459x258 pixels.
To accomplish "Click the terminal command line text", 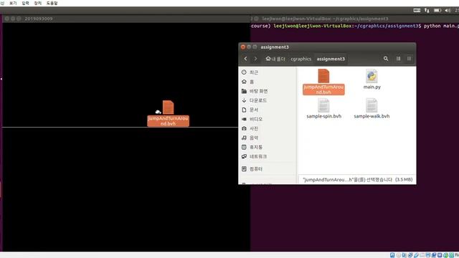I will 355,26.
